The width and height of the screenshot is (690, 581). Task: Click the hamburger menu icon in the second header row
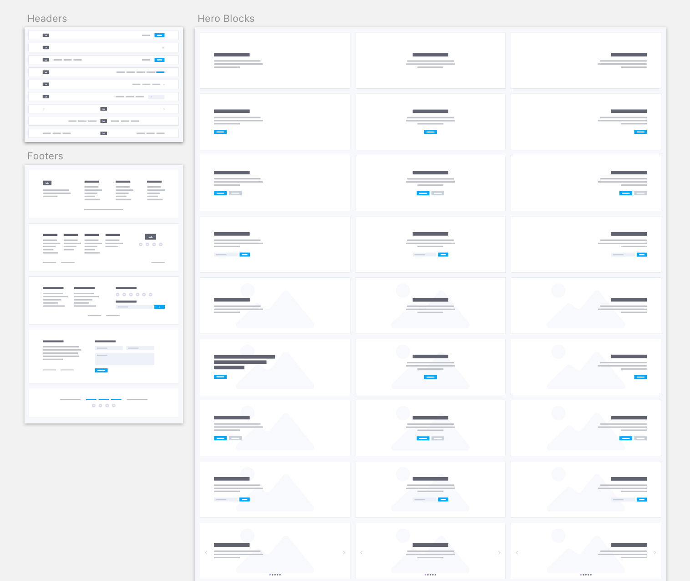pyautogui.click(x=163, y=47)
